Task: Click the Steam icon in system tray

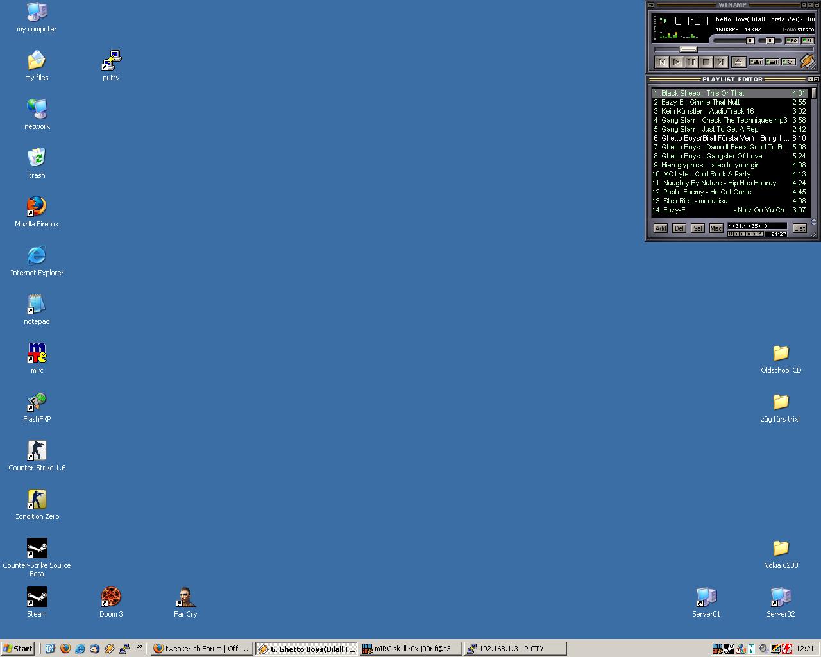Action: pyautogui.click(x=729, y=649)
